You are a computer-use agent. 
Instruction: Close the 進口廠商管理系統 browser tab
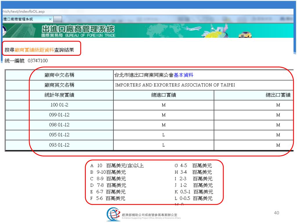pos(50,19)
